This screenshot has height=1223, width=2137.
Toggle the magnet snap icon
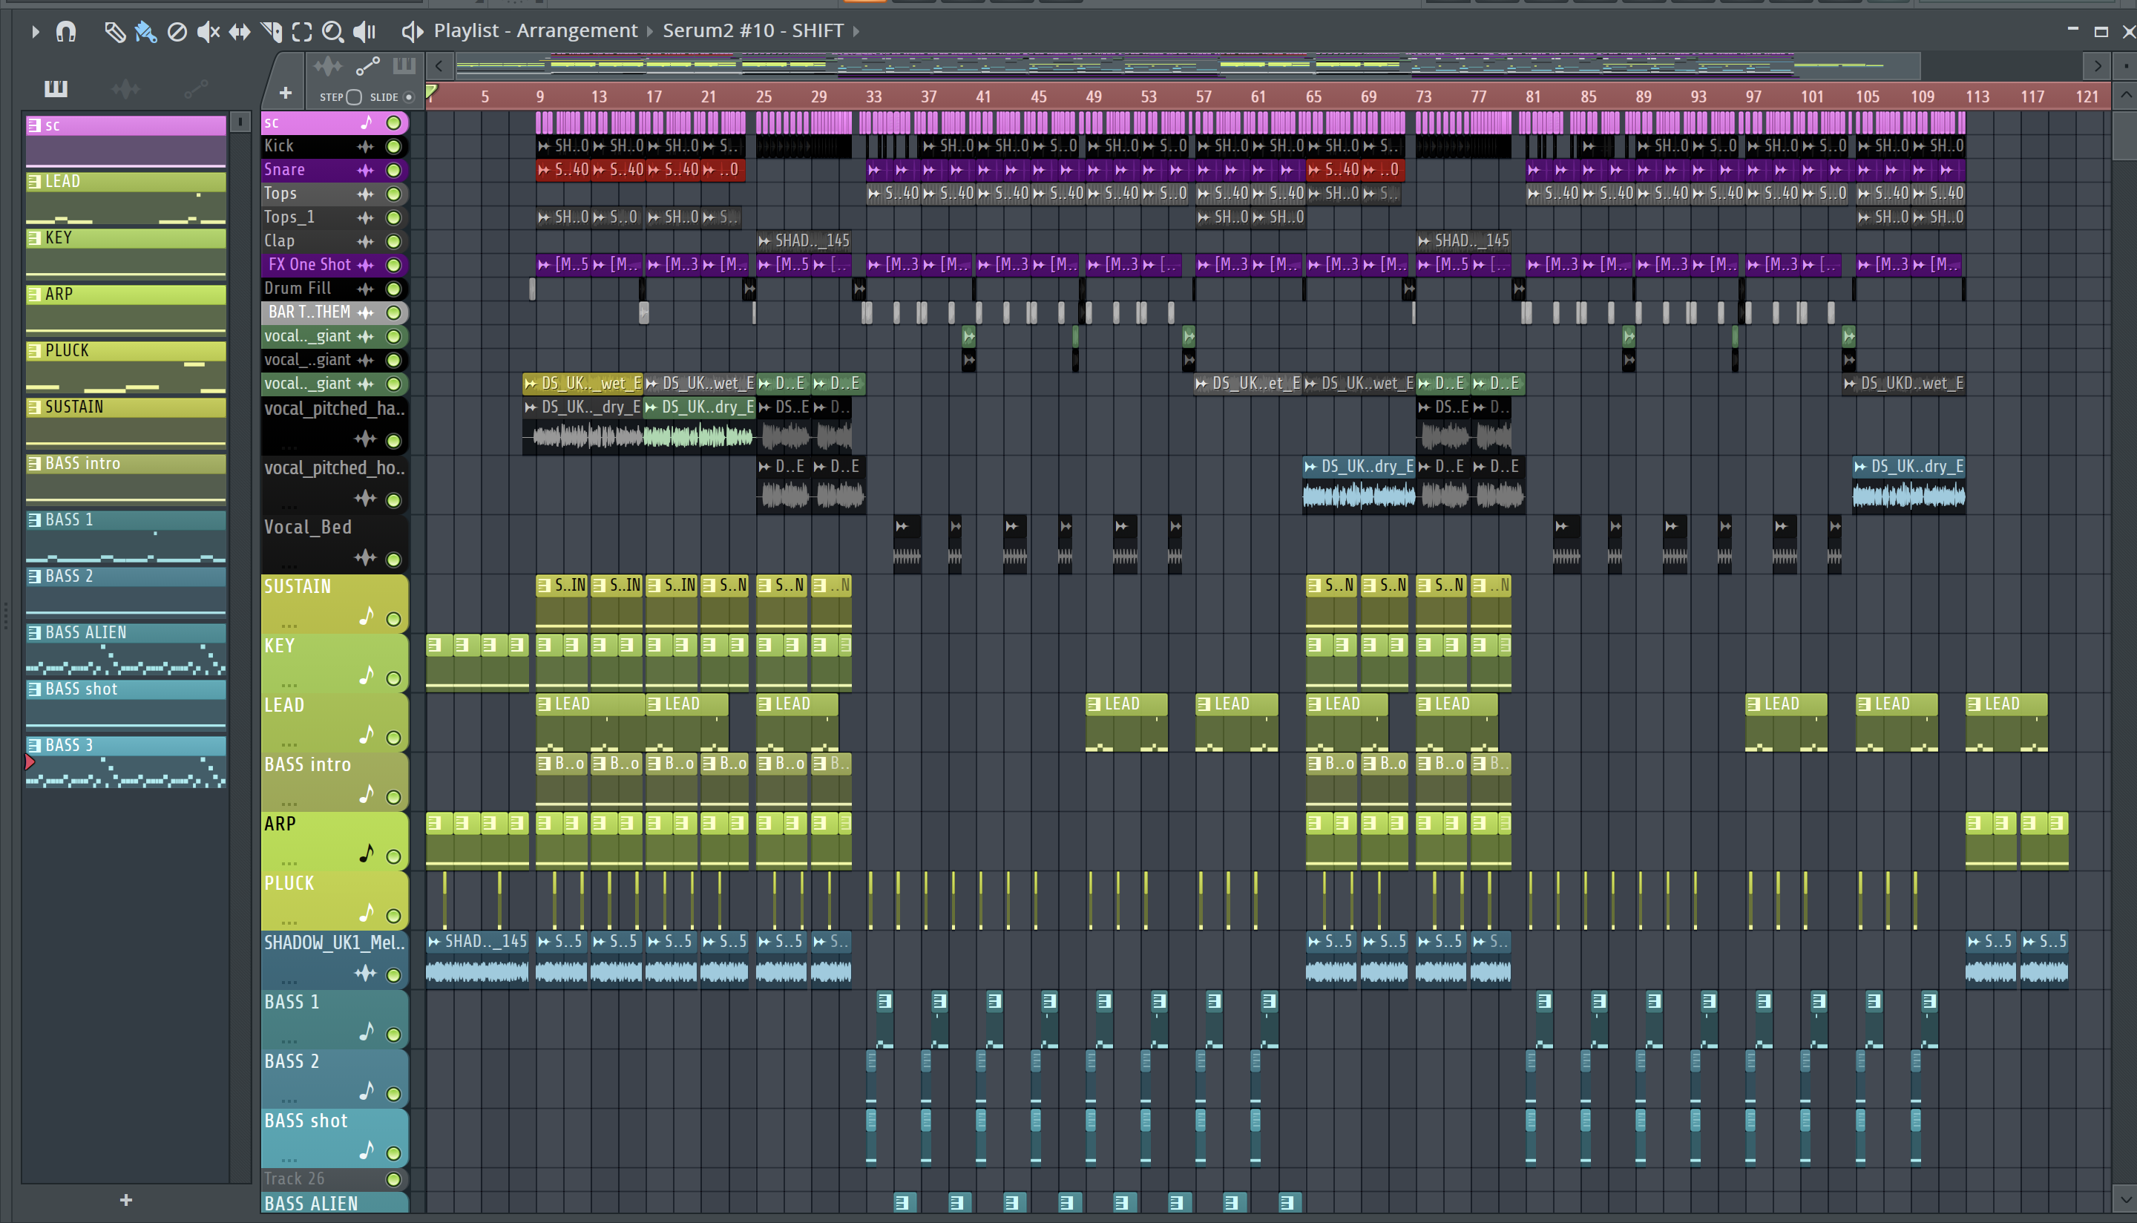(x=65, y=32)
